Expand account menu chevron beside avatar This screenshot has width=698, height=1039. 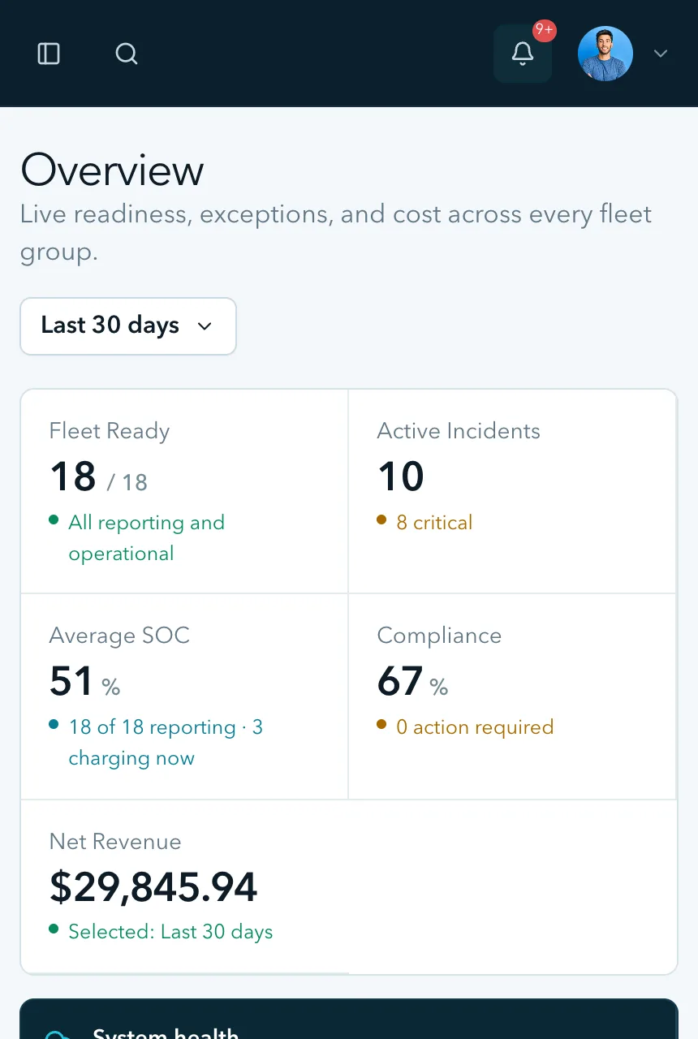(661, 54)
